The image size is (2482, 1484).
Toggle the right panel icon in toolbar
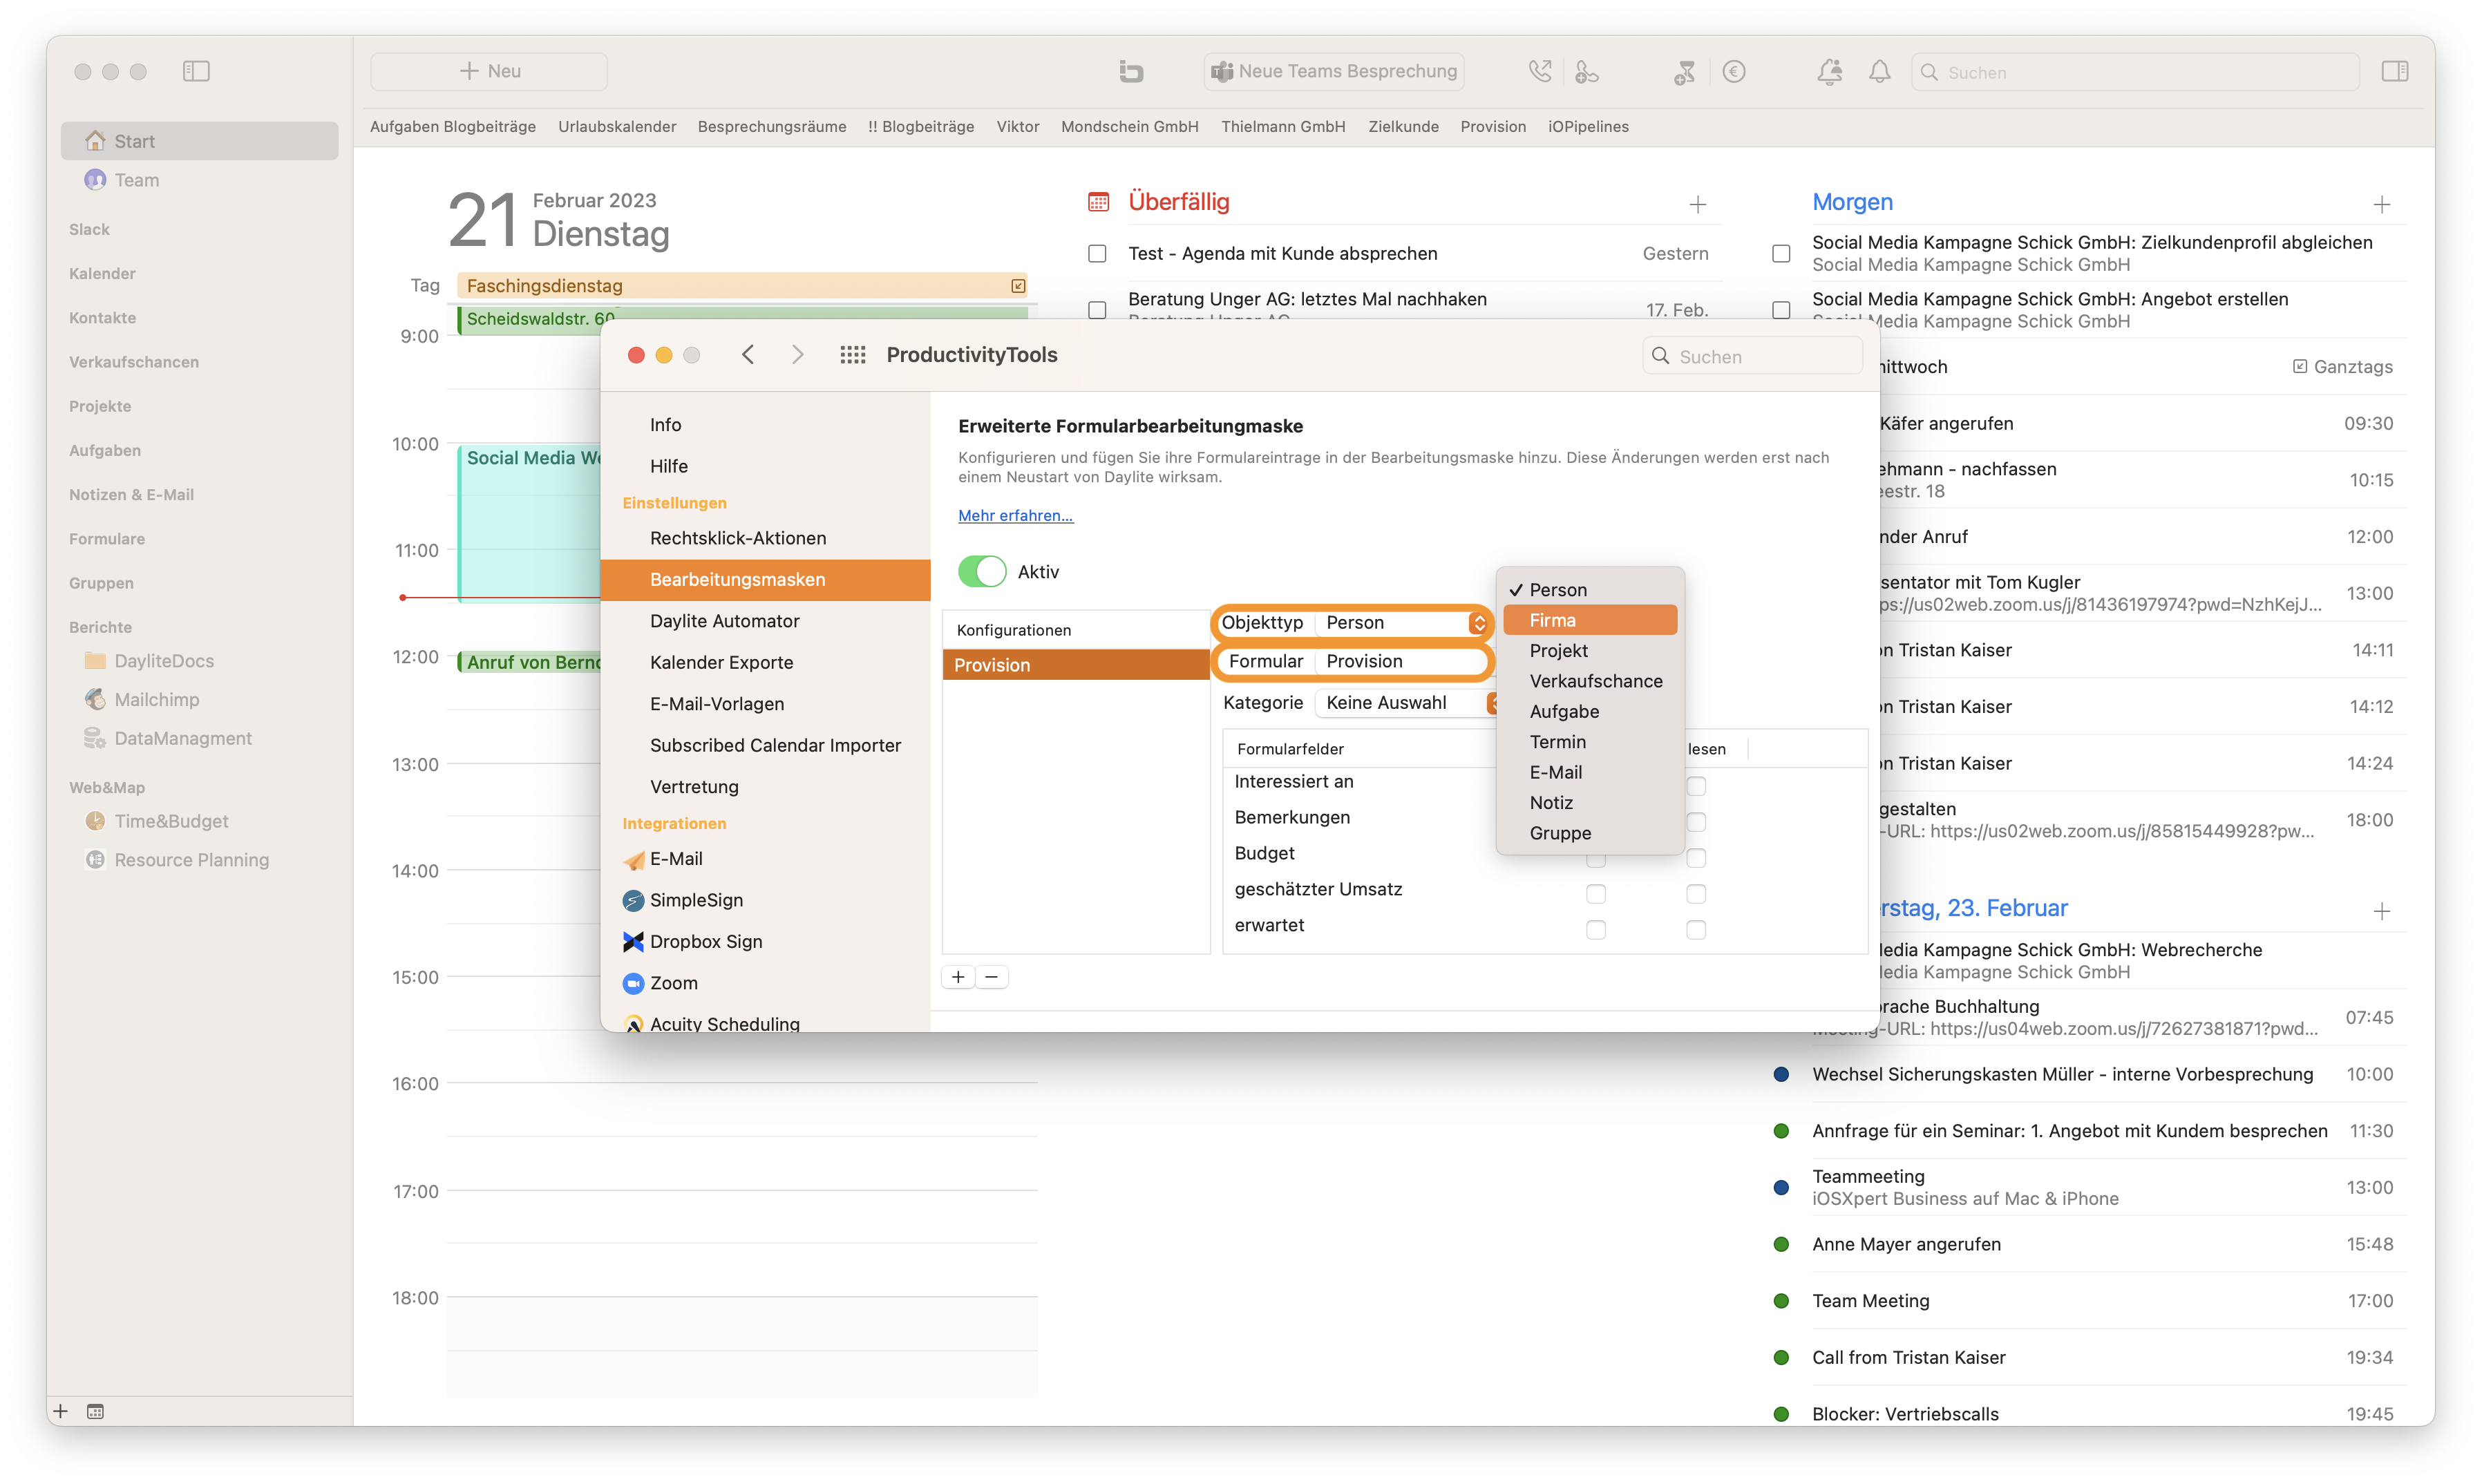pos(2394,71)
